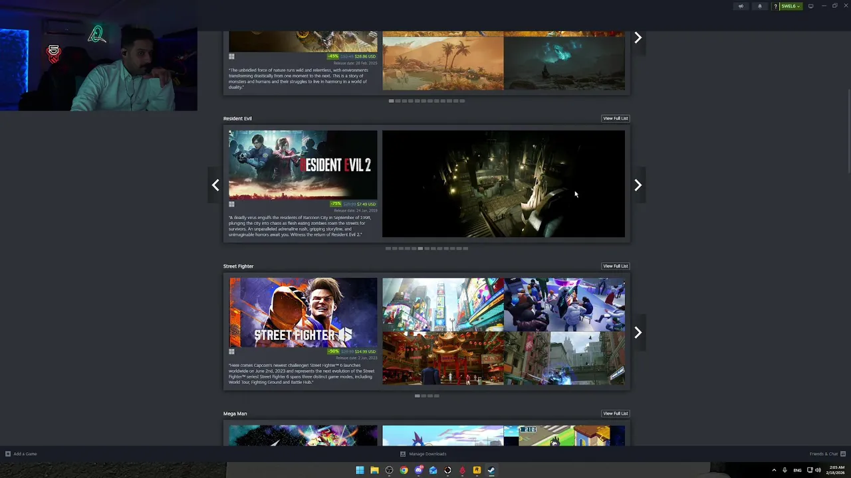This screenshot has width=851, height=478.
Task: Select first page dot of top carousel
Action: point(391,101)
